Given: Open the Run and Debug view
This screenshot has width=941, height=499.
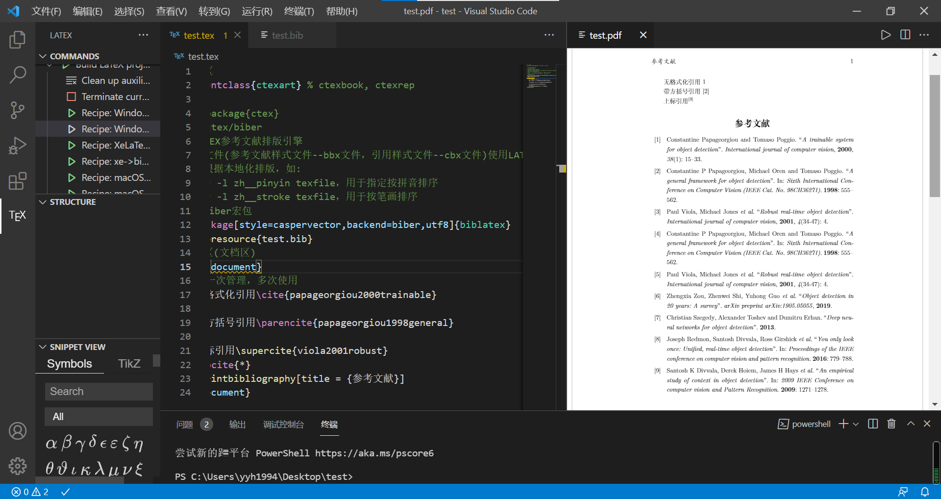Looking at the screenshot, I should pos(18,145).
